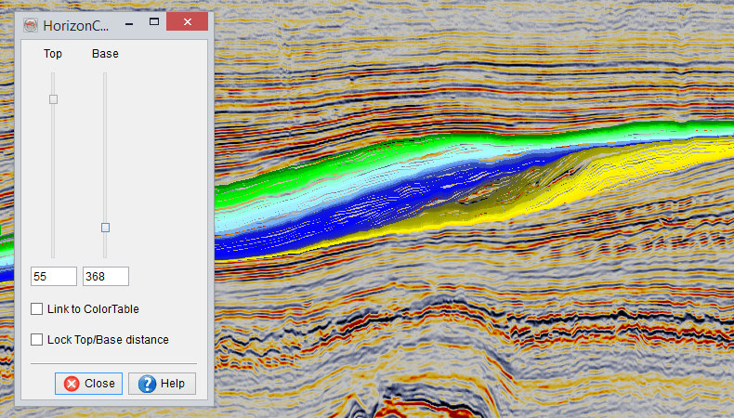Close the dialog using the red title bar X
Image resolution: width=734 pixels, height=418 pixels.
point(188,22)
